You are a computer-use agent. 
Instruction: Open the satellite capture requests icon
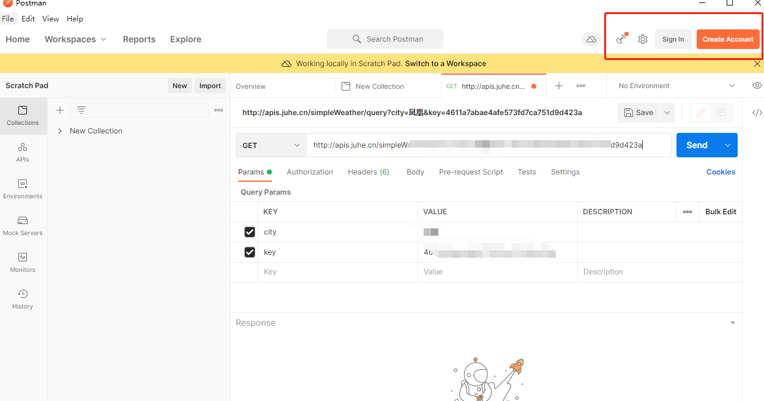[x=621, y=39]
